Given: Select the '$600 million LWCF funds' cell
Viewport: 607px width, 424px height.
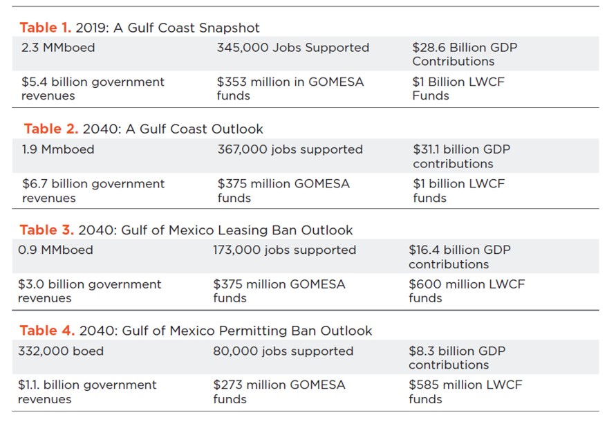Looking at the screenshot, I should point(466,291).
